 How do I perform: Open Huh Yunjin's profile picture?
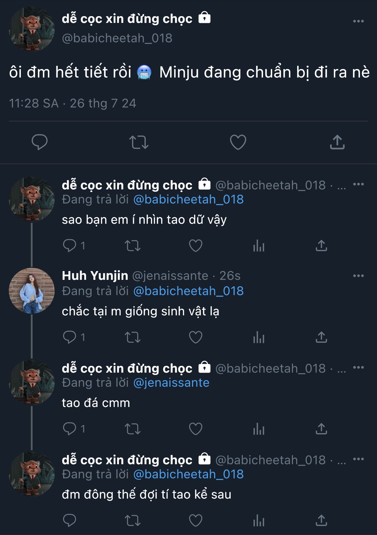click(x=32, y=291)
